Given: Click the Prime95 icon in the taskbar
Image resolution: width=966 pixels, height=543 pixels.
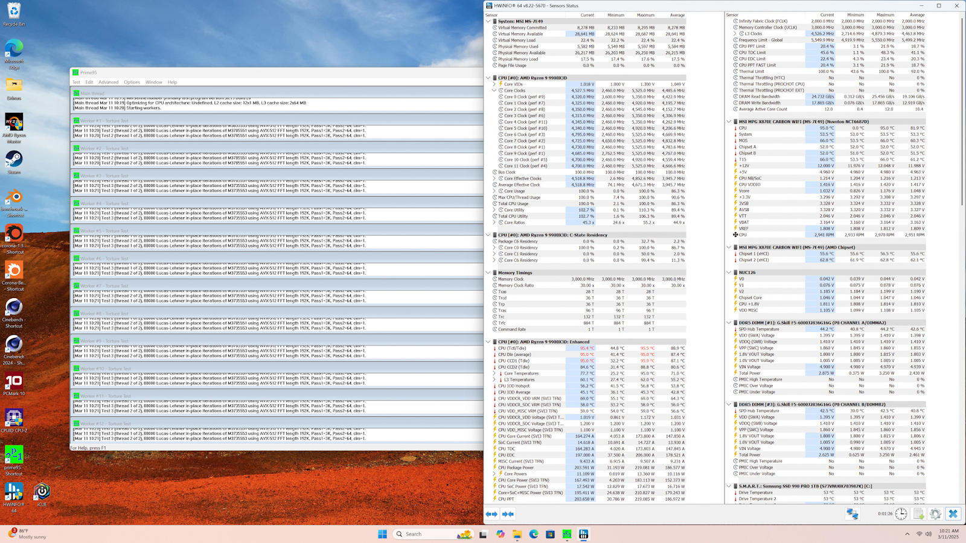Looking at the screenshot, I should (x=567, y=534).
